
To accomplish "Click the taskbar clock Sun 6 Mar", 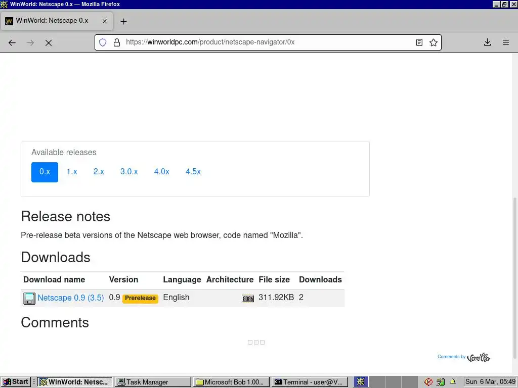I will (490, 382).
